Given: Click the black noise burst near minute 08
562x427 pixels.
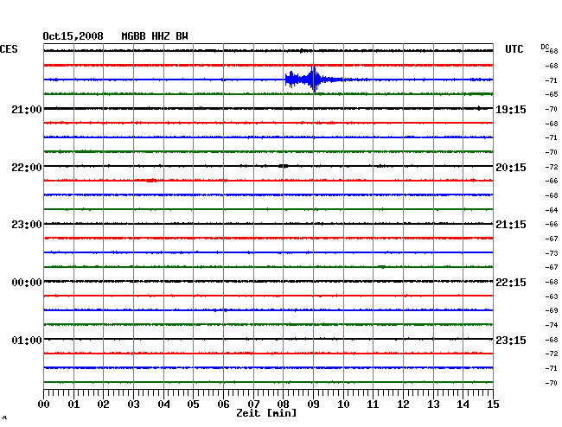Looking at the screenshot, I should (x=283, y=166).
